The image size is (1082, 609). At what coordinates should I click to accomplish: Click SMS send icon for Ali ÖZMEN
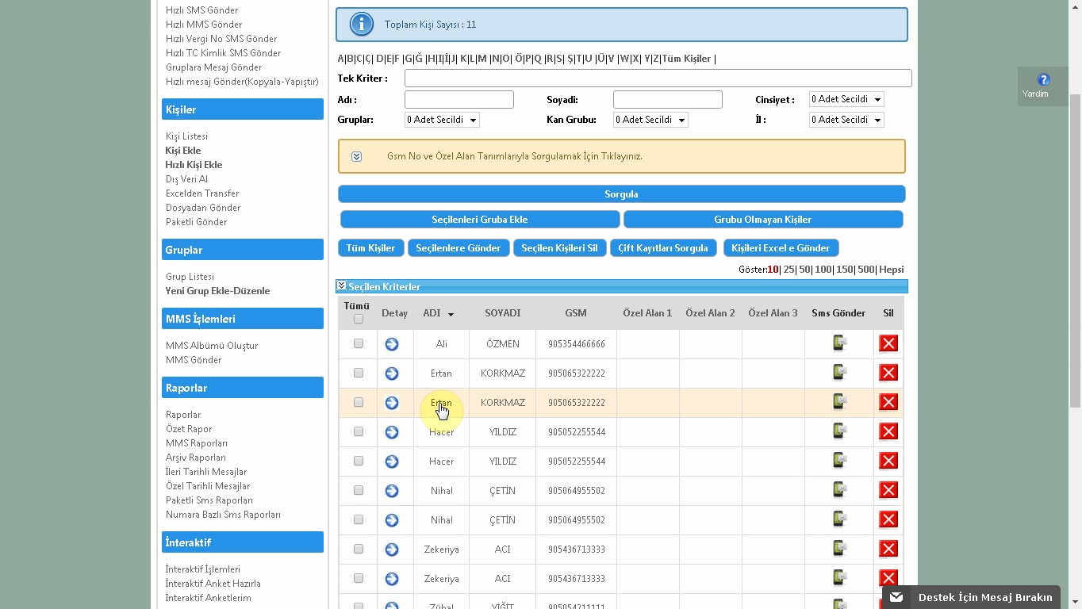tap(839, 343)
